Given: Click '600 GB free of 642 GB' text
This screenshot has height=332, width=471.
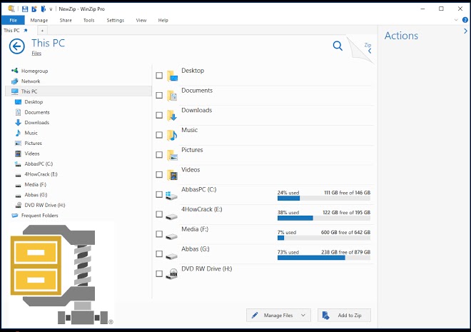Looking at the screenshot, I should tap(345, 232).
